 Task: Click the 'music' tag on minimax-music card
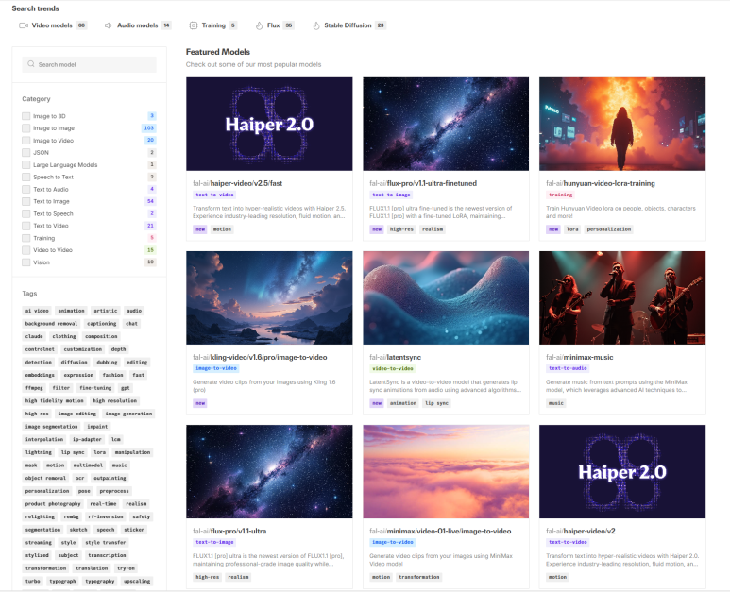[556, 403]
